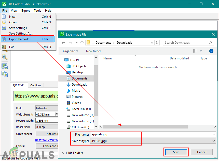Viewport: 219px width, 161px height.
Task: Click the export barcode image sidebar icon
Action: (5, 66)
